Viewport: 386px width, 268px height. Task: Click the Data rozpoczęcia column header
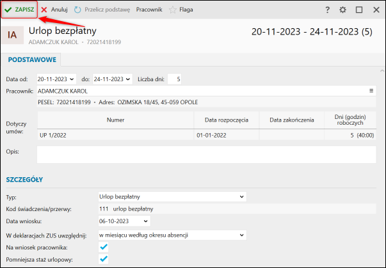[x=227, y=120]
